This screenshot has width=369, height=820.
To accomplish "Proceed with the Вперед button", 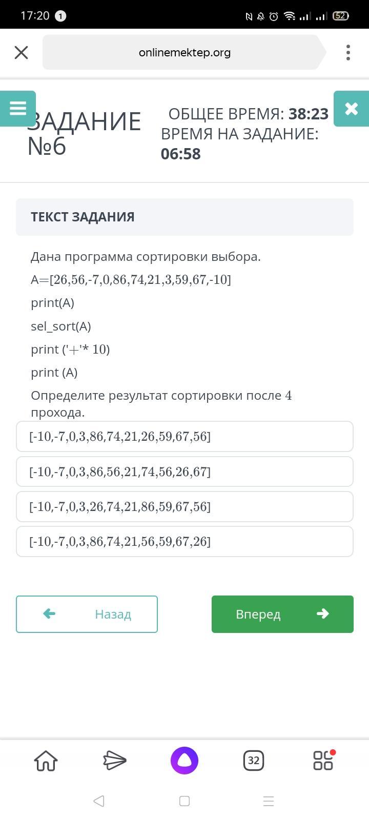I will point(282,614).
